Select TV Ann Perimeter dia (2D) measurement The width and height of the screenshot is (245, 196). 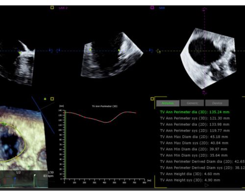point(195,124)
